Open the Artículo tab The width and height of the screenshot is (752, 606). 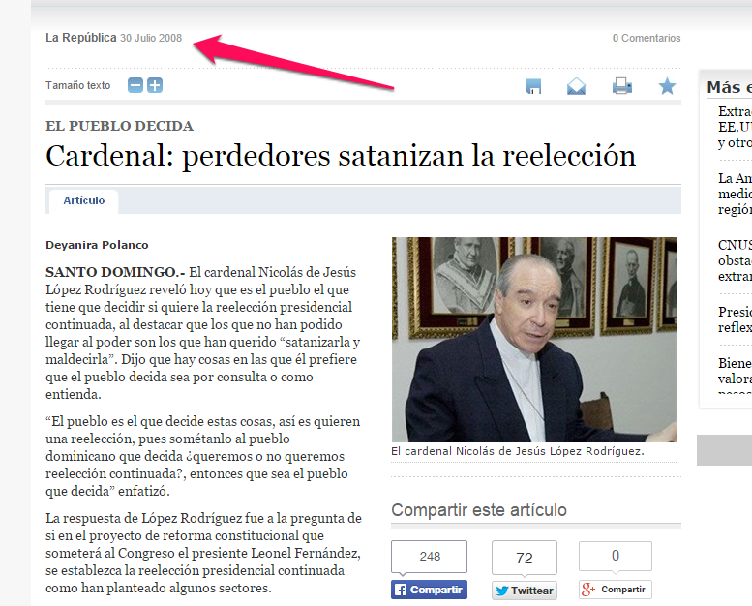[84, 200]
